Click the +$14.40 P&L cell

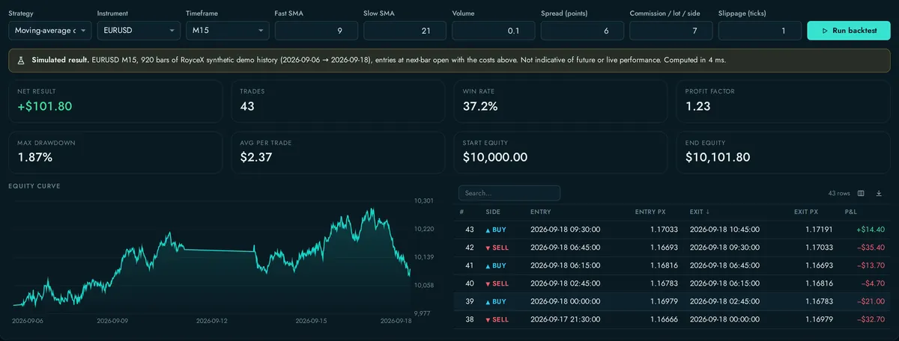(871, 230)
